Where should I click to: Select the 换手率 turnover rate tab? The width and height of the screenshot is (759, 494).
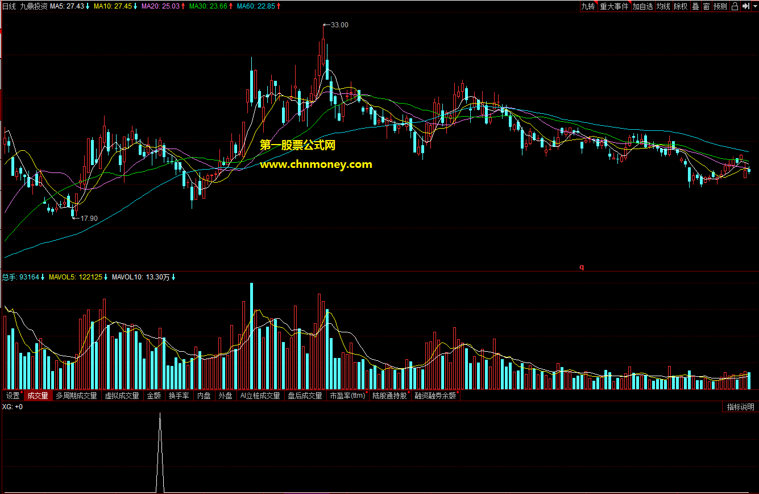point(179,396)
